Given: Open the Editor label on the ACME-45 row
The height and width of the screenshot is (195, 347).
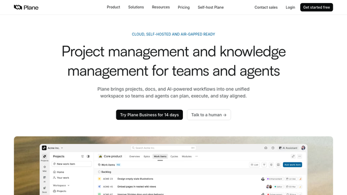Looking at the screenshot, I should (x=278, y=186).
